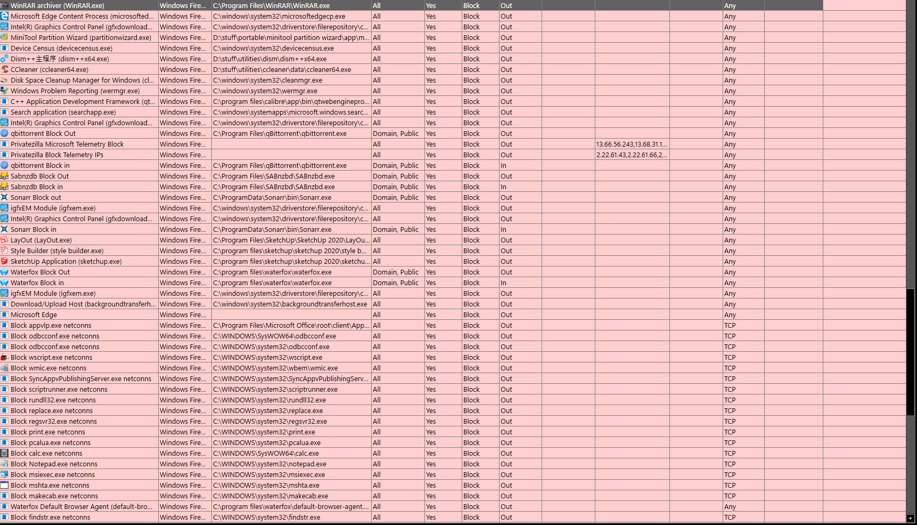Screen dimensions: 917x525
Task: Click the wermgr.exe program path cell
Action: click(291, 91)
